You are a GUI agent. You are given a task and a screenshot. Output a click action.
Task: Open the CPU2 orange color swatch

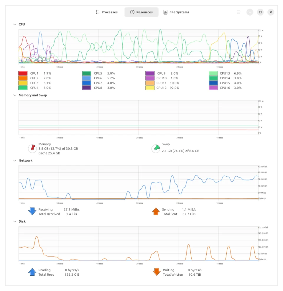(23, 78)
